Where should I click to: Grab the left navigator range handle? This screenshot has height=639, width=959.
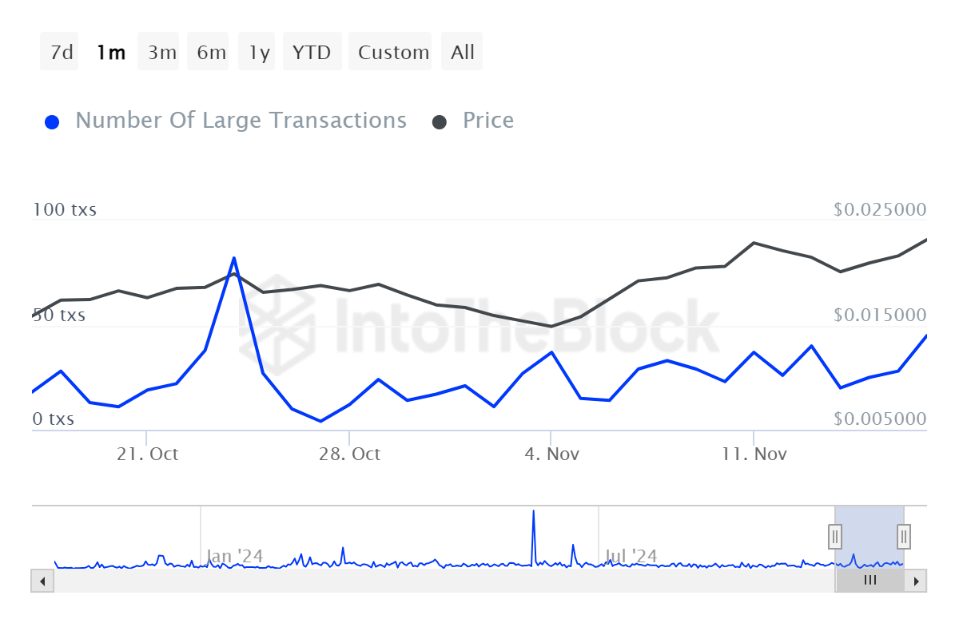(x=835, y=535)
